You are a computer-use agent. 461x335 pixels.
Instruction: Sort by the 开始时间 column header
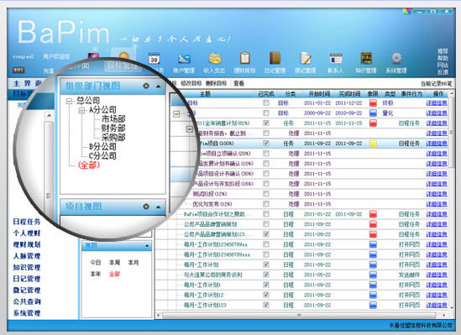319,94
